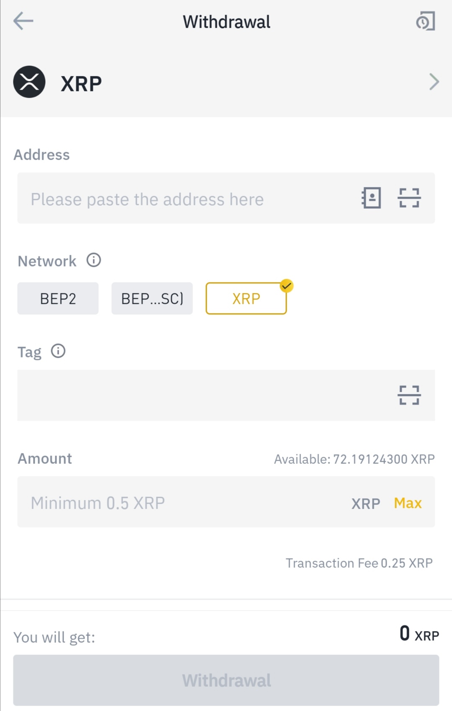Image resolution: width=452 pixels, height=711 pixels.
Task: Tap the Available 72.19124300 XRP balance
Action: [354, 459]
